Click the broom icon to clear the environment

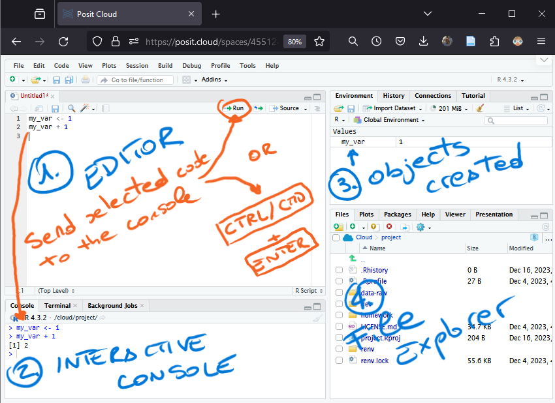481,108
